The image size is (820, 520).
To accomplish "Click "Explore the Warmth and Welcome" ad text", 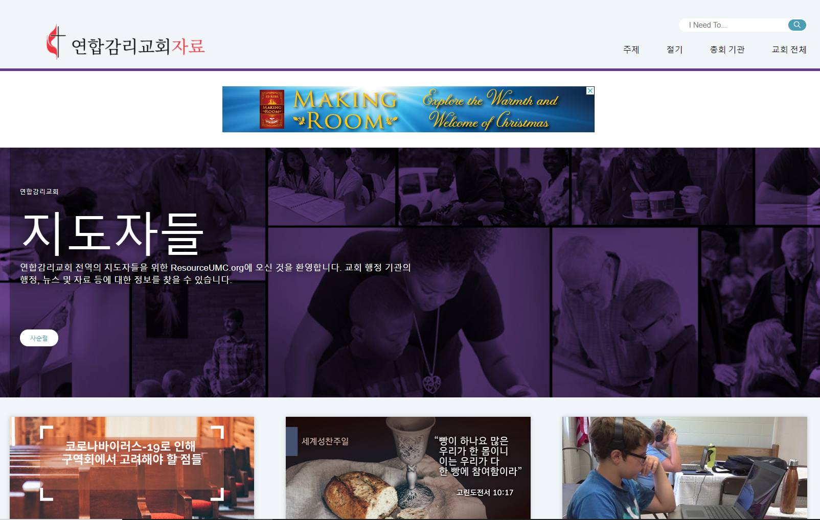I will point(490,110).
